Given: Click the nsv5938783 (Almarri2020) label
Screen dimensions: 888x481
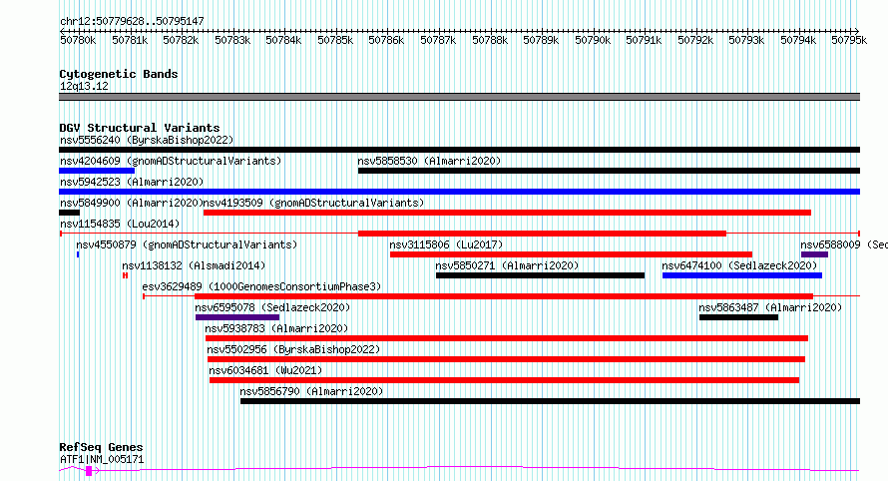Looking at the screenshot, I should pyautogui.click(x=276, y=328).
